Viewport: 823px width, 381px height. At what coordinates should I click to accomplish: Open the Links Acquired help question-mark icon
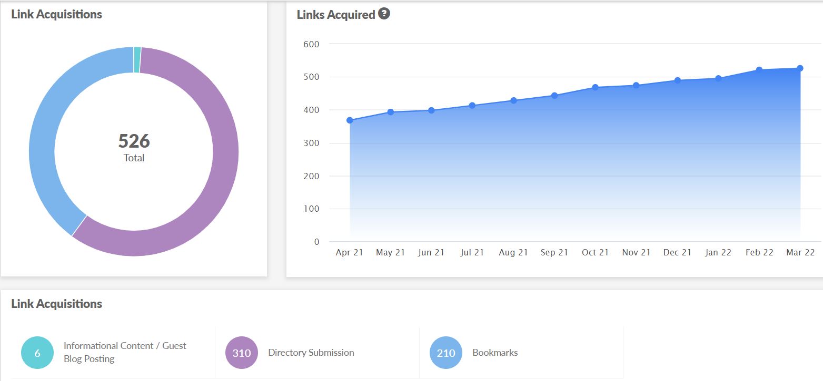point(384,14)
